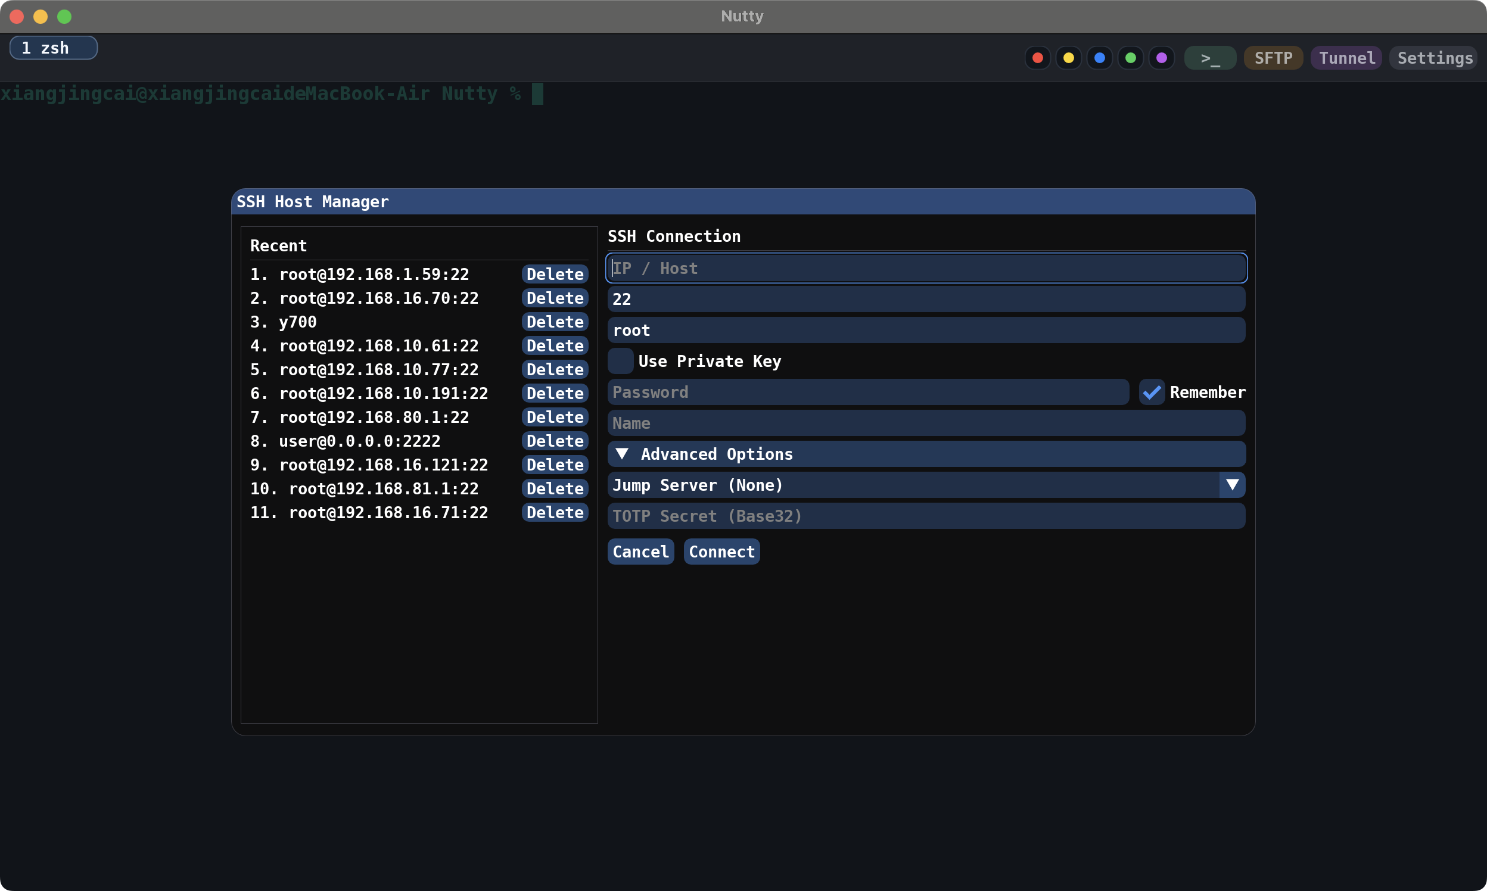Image resolution: width=1487 pixels, height=891 pixels.
Task: Select recent host root@192.168.10.191:22
Action: [x=369, y=393]
